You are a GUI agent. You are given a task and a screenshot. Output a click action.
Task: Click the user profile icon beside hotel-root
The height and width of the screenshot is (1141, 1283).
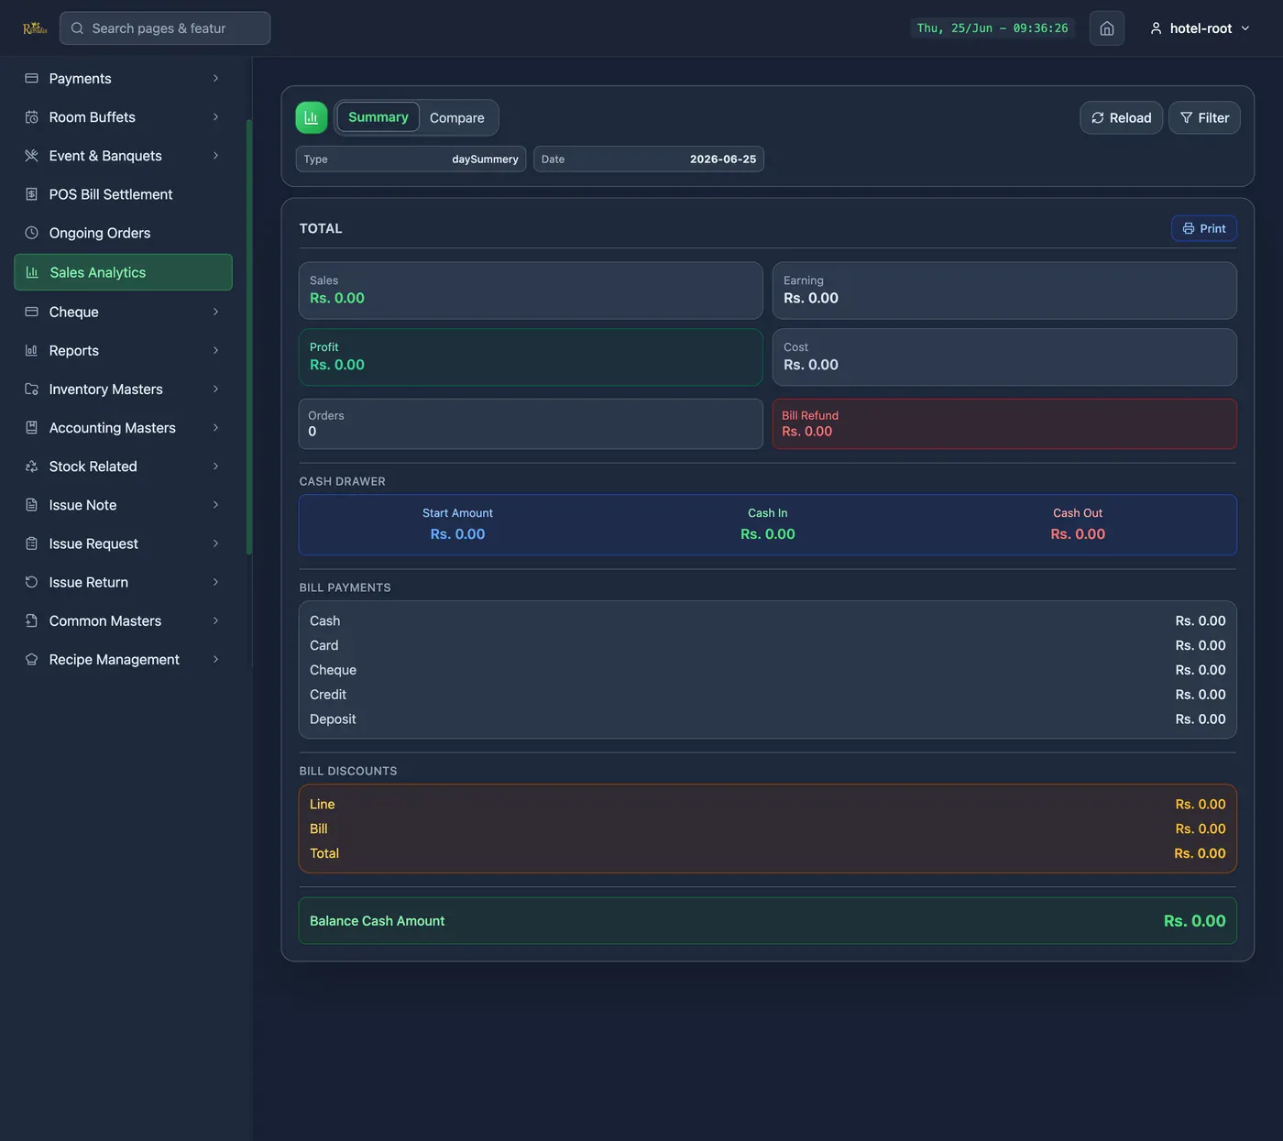tap(1156, 28)
